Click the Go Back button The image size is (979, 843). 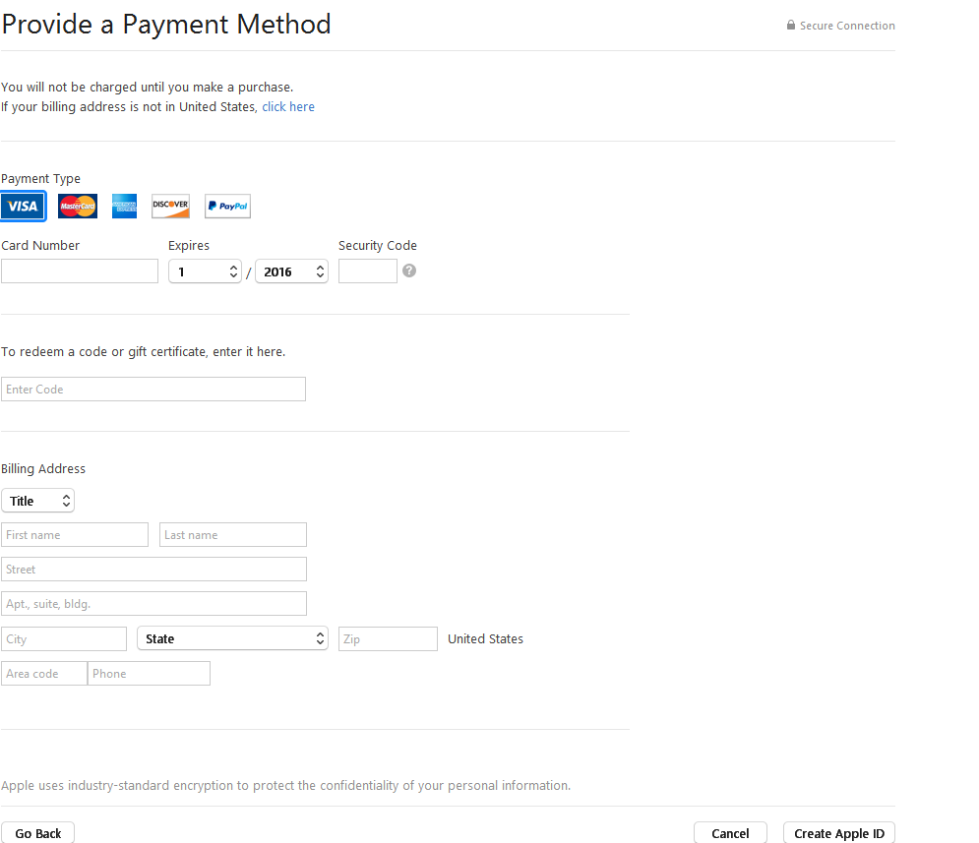(x=38, y=833)
